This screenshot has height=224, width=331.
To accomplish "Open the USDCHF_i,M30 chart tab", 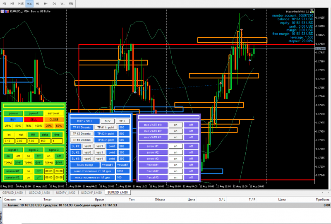I will coord(91,193).
